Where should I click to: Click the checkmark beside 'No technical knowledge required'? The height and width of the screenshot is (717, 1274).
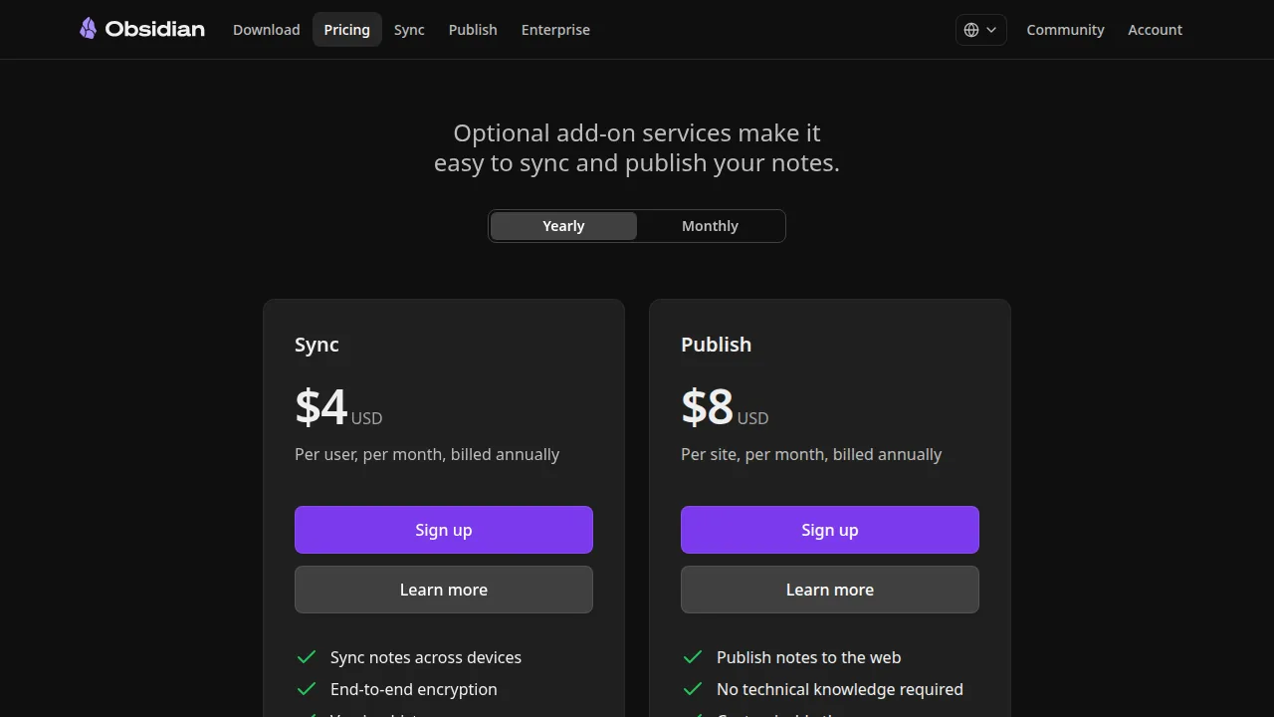pyautogui.click(x=693, y=689)
